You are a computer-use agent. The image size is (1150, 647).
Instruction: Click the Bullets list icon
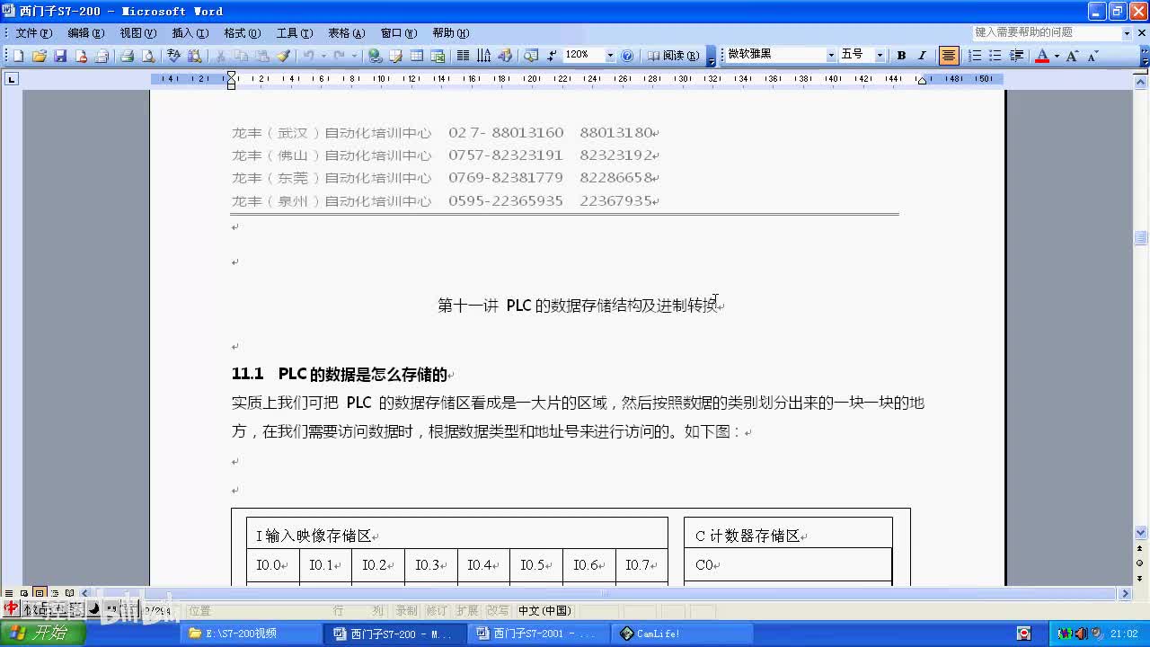[x=995, y=56]
